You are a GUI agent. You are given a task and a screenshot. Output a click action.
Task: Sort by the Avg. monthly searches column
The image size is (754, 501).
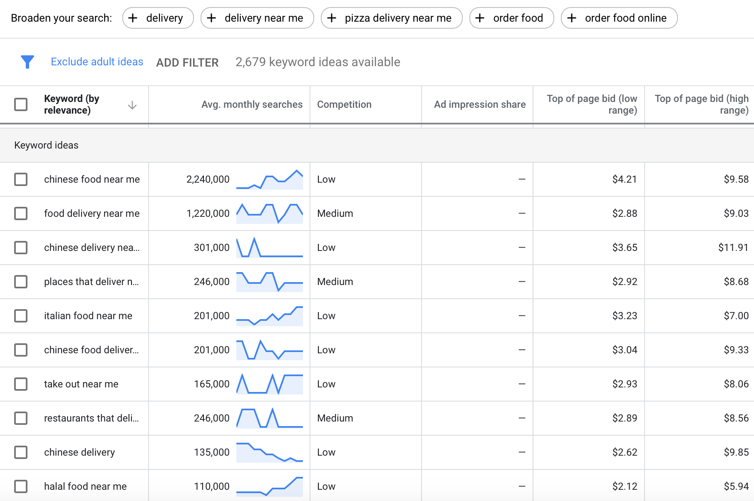(251, 104)
